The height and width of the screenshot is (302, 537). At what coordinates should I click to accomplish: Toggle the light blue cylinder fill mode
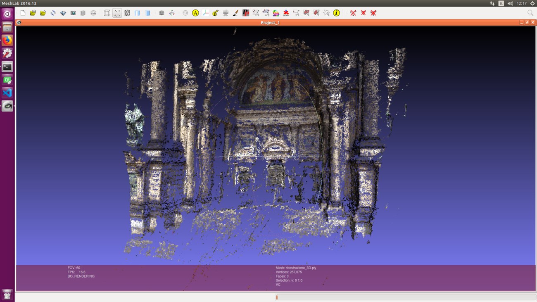click(x=138, y=13)
